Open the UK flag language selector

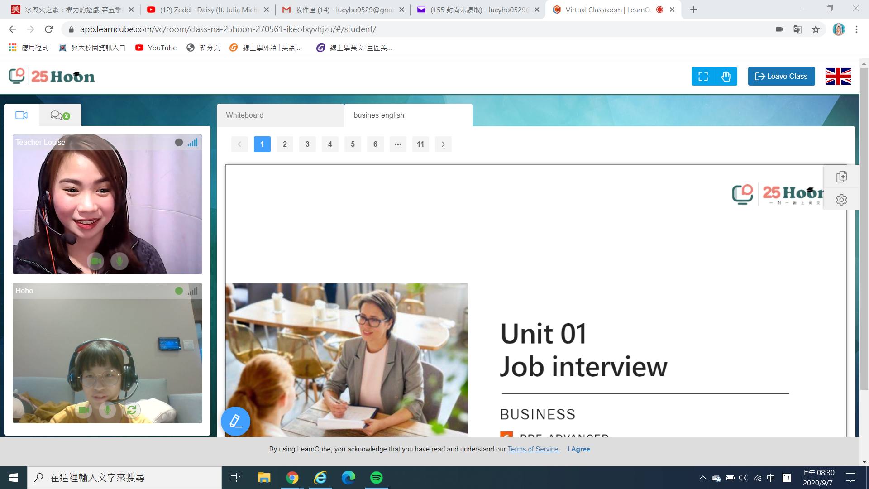tap(838, 76)
